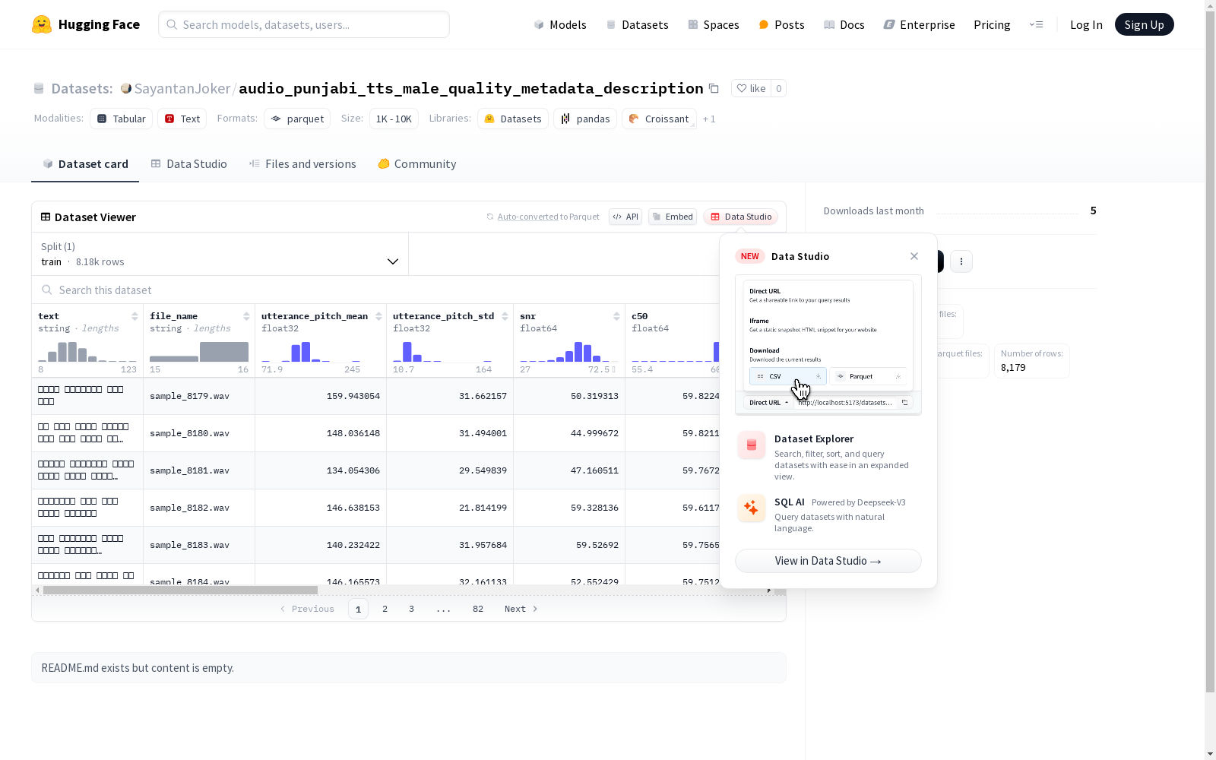Click the Data Studio button in viewer header
Image resolution: width=1216 pixels, height=760 pixels.
coord(741,217)
